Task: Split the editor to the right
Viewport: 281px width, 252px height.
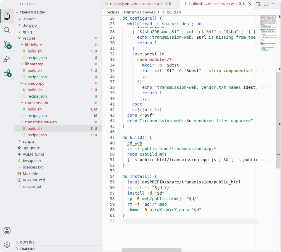Action: tap(266, 4)
